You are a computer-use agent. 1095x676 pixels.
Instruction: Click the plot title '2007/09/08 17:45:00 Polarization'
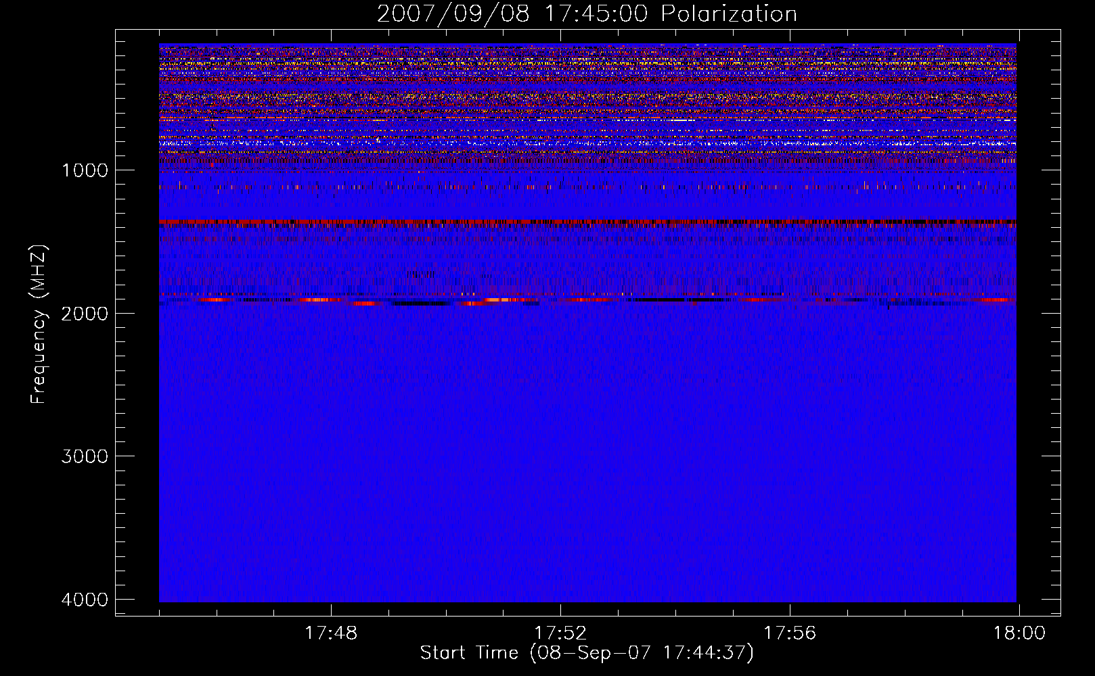click(587, 14)
